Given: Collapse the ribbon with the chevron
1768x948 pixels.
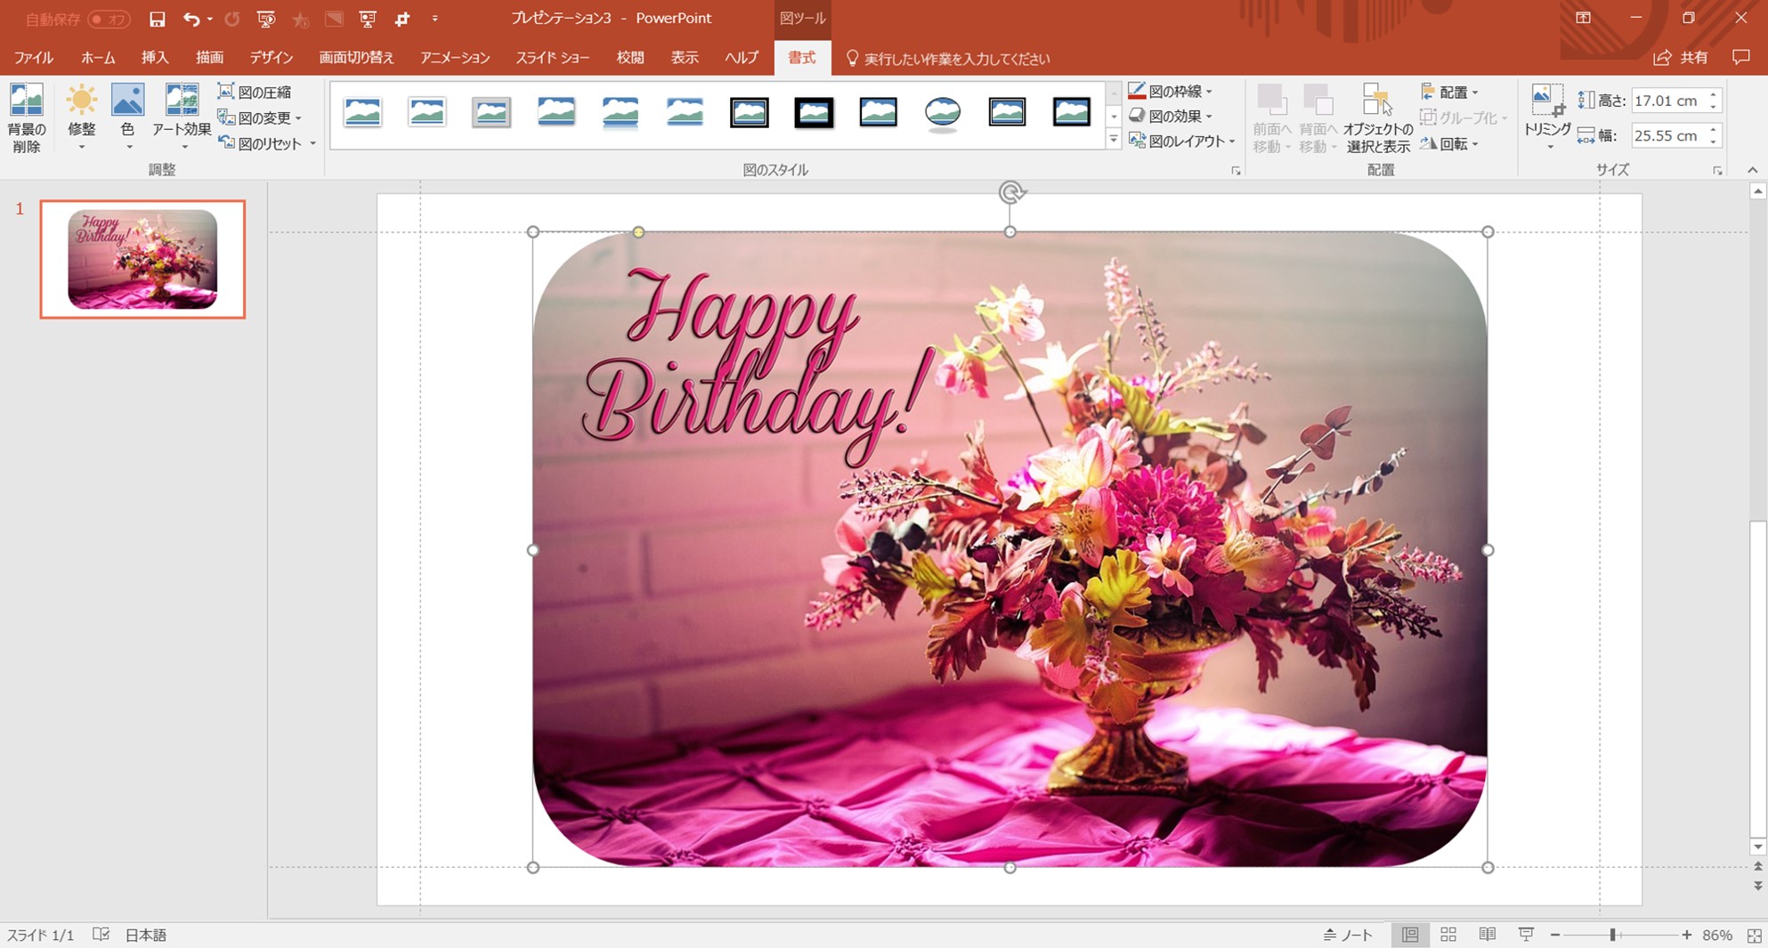Looking at the screenshot, I should (x=1752, y=170).
